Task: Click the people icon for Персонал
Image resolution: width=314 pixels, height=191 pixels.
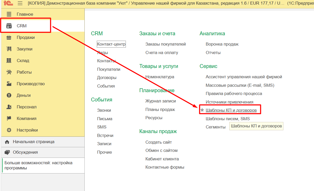Action: pyautogui.click(x=9, y=107)
